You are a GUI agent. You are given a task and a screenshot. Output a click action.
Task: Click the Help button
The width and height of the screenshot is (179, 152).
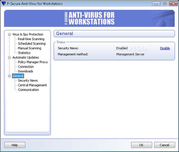[x=15, y=145]
